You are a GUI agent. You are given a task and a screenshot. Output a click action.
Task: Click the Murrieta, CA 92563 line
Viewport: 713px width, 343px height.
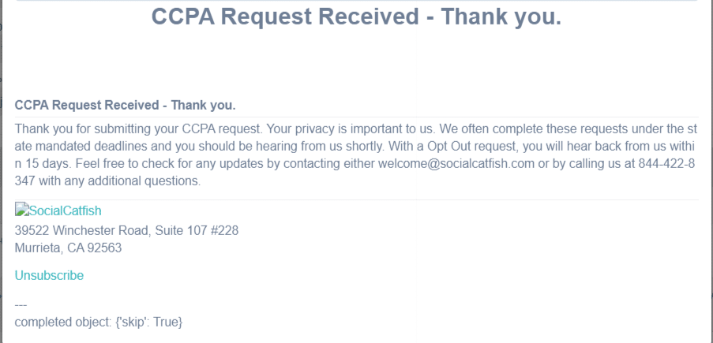click(x=68, y=248)
